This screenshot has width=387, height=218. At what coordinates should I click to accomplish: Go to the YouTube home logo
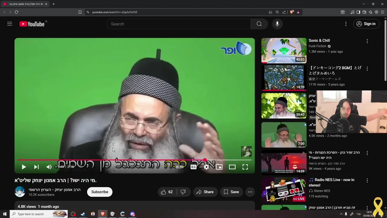[32, 24]
